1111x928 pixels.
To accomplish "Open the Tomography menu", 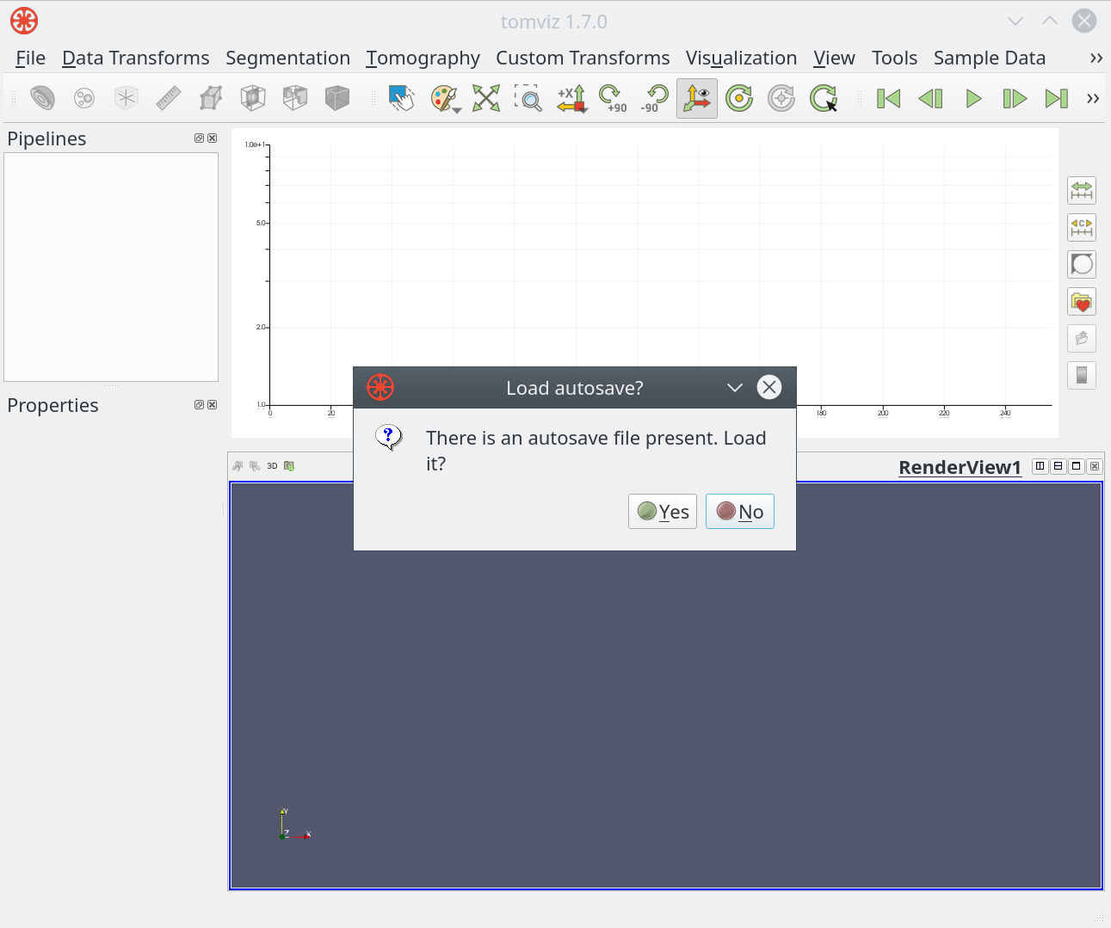I will tap(423, 58).
